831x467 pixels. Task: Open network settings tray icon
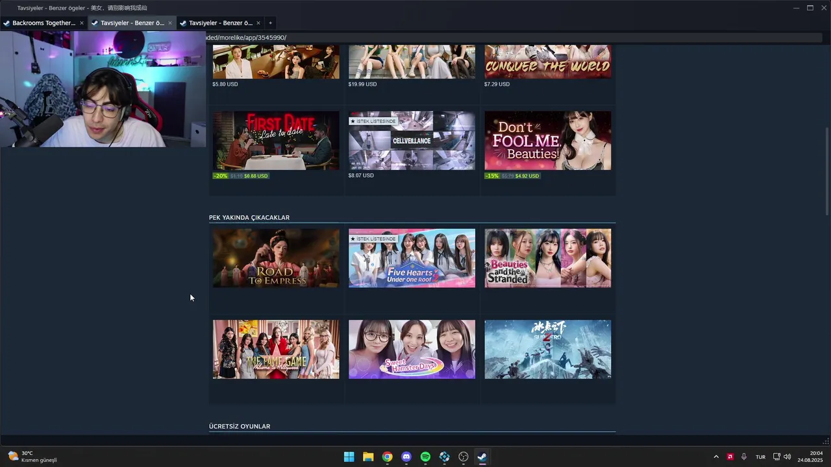(x=776, y=457)
